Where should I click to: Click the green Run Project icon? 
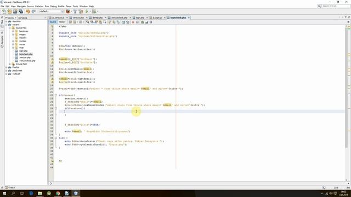[87, 11]
